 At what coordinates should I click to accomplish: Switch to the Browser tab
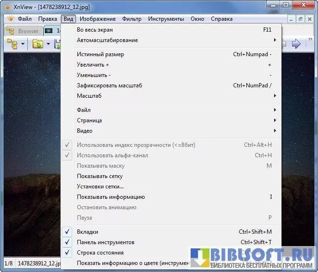(x=24, y=31)
